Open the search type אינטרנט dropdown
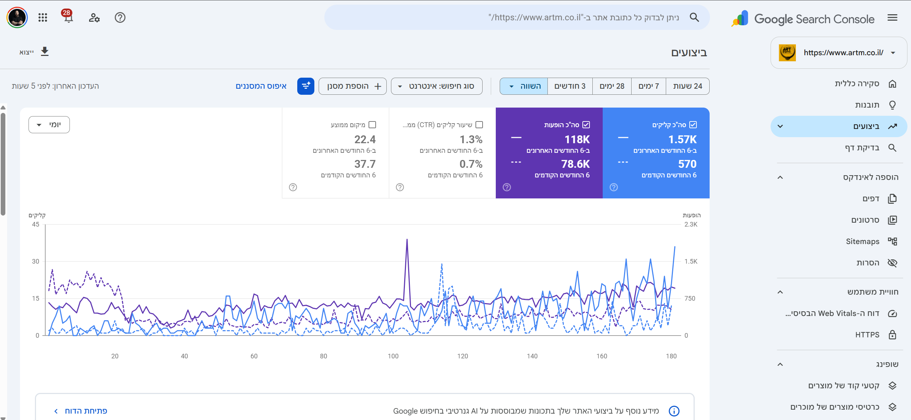The width and height of the screenshot is (911, 420). (437, 86)
